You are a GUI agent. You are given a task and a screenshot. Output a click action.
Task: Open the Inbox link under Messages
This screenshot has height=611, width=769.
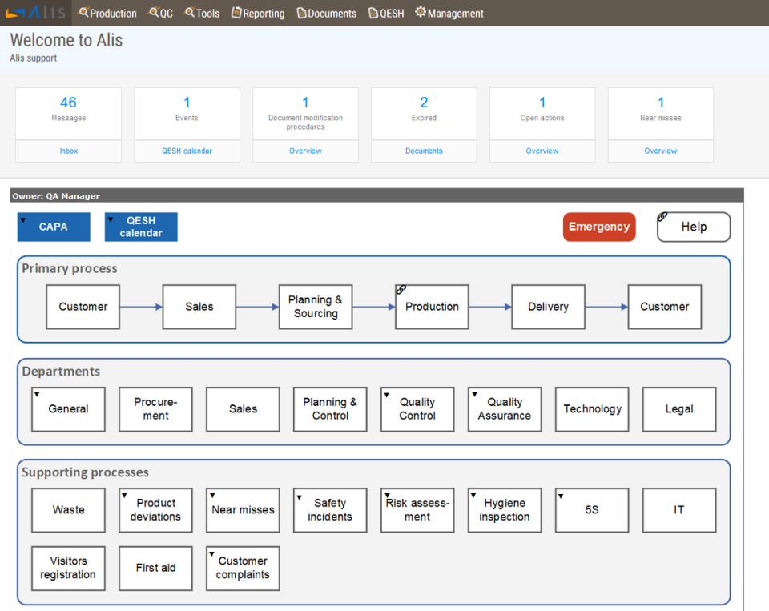[x=68, y=151]
